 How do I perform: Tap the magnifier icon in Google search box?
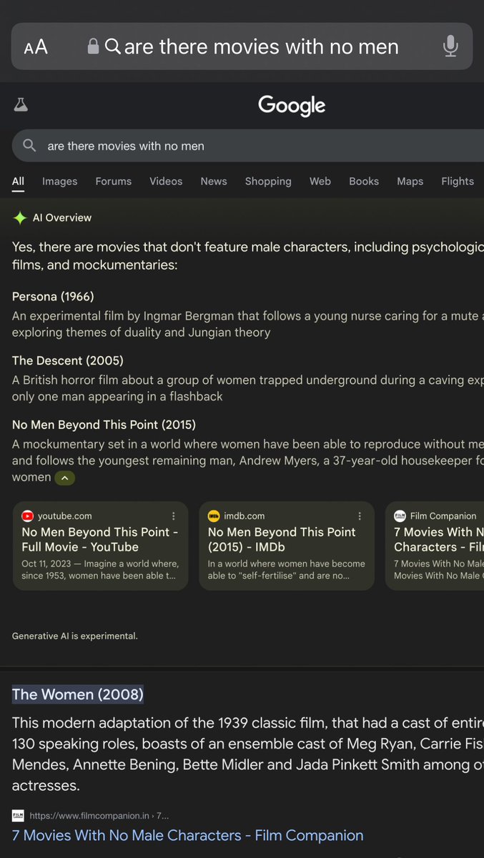29,146
